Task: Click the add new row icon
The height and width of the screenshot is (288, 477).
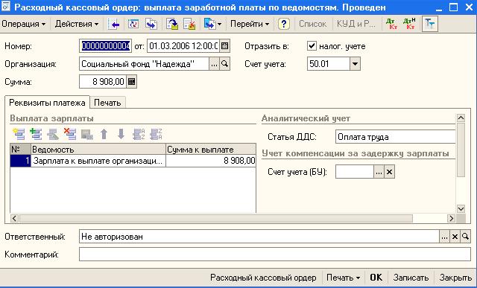Action: (x=19, y=134)
